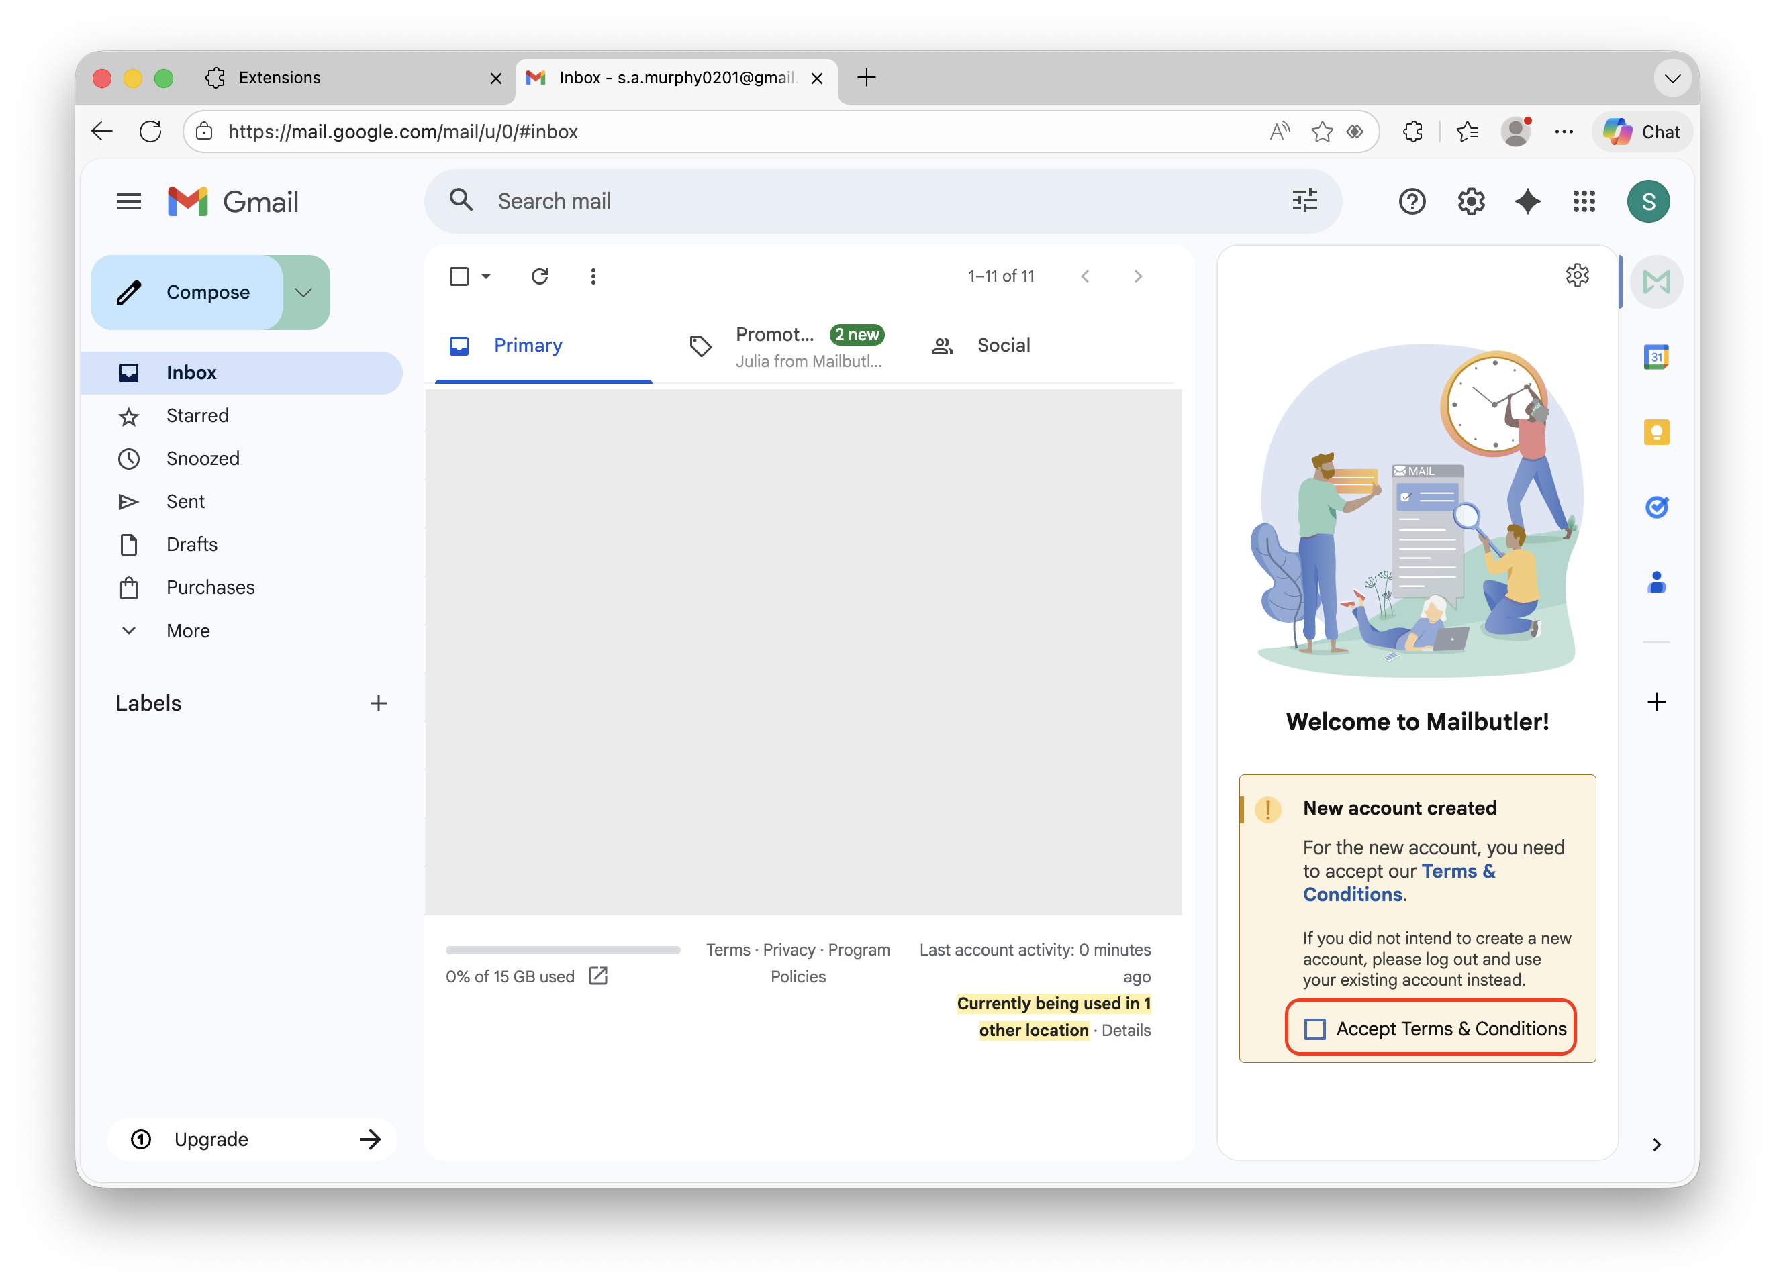Open a new browser tab
The image size is (1775, 1287).
(867, 77)
